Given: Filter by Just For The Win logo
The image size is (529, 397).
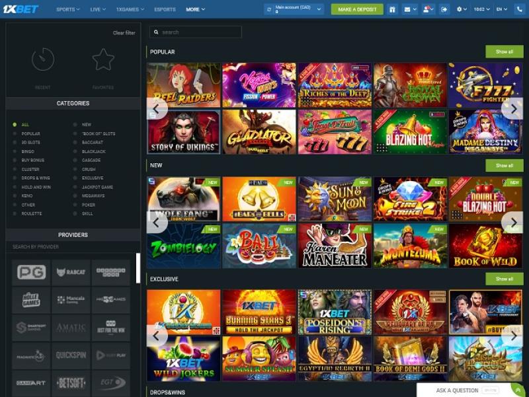Looking at the screenshot, I should click(x=110, y=328).
